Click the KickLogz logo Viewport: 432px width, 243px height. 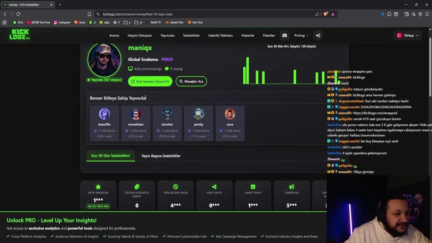(x=20, y=34)
